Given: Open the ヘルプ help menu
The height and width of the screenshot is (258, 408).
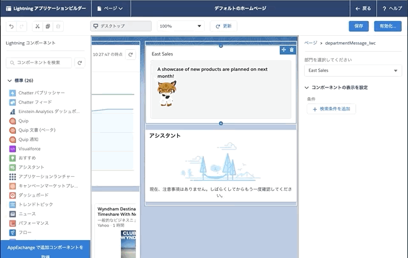Looking at the screenshot, I should point(392,8).
